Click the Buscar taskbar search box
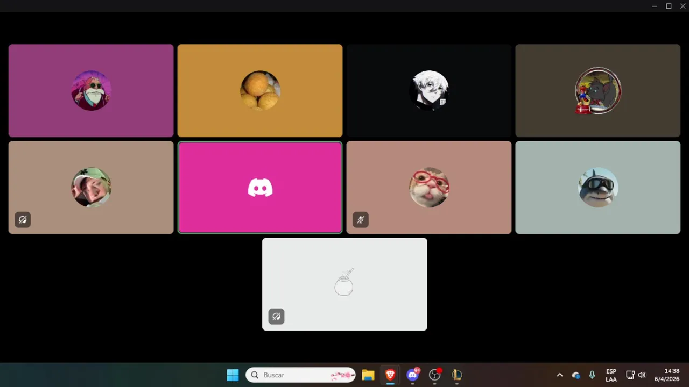The height and width of the screenshot is (387, 689). (300, 375)
